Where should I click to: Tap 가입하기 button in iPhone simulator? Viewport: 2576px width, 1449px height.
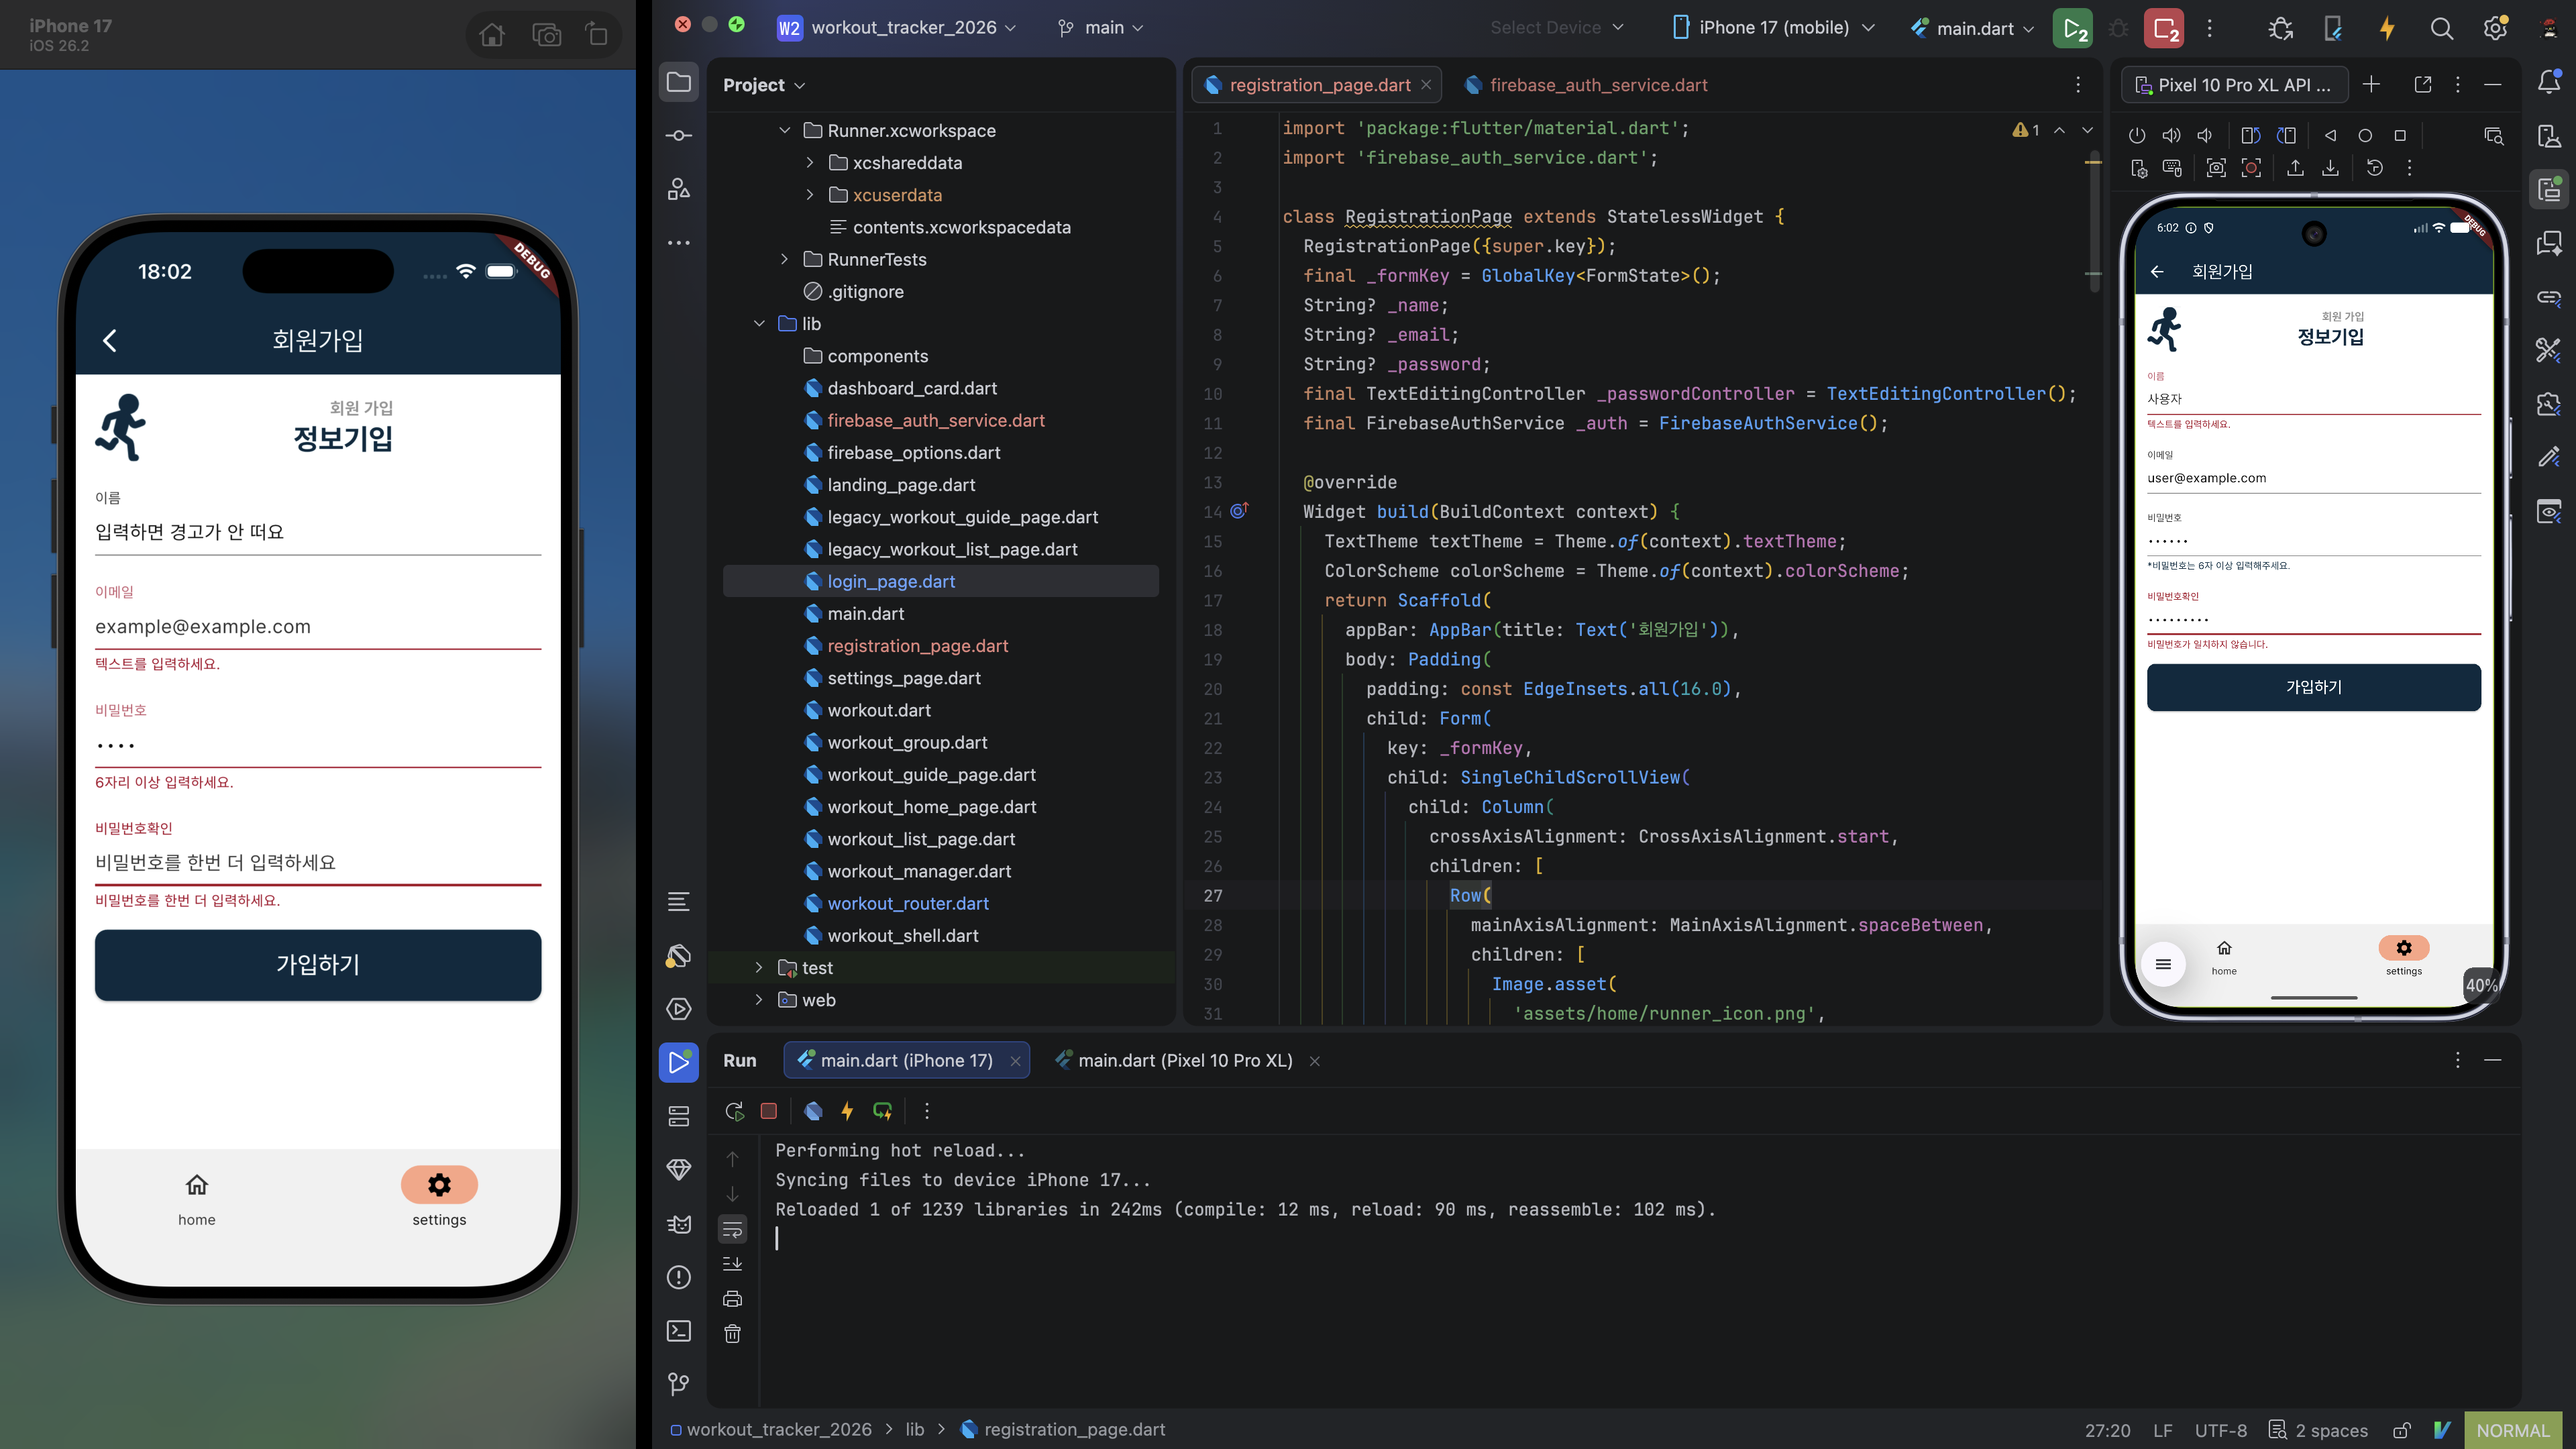pyautogui.click(x=318, y=964)
